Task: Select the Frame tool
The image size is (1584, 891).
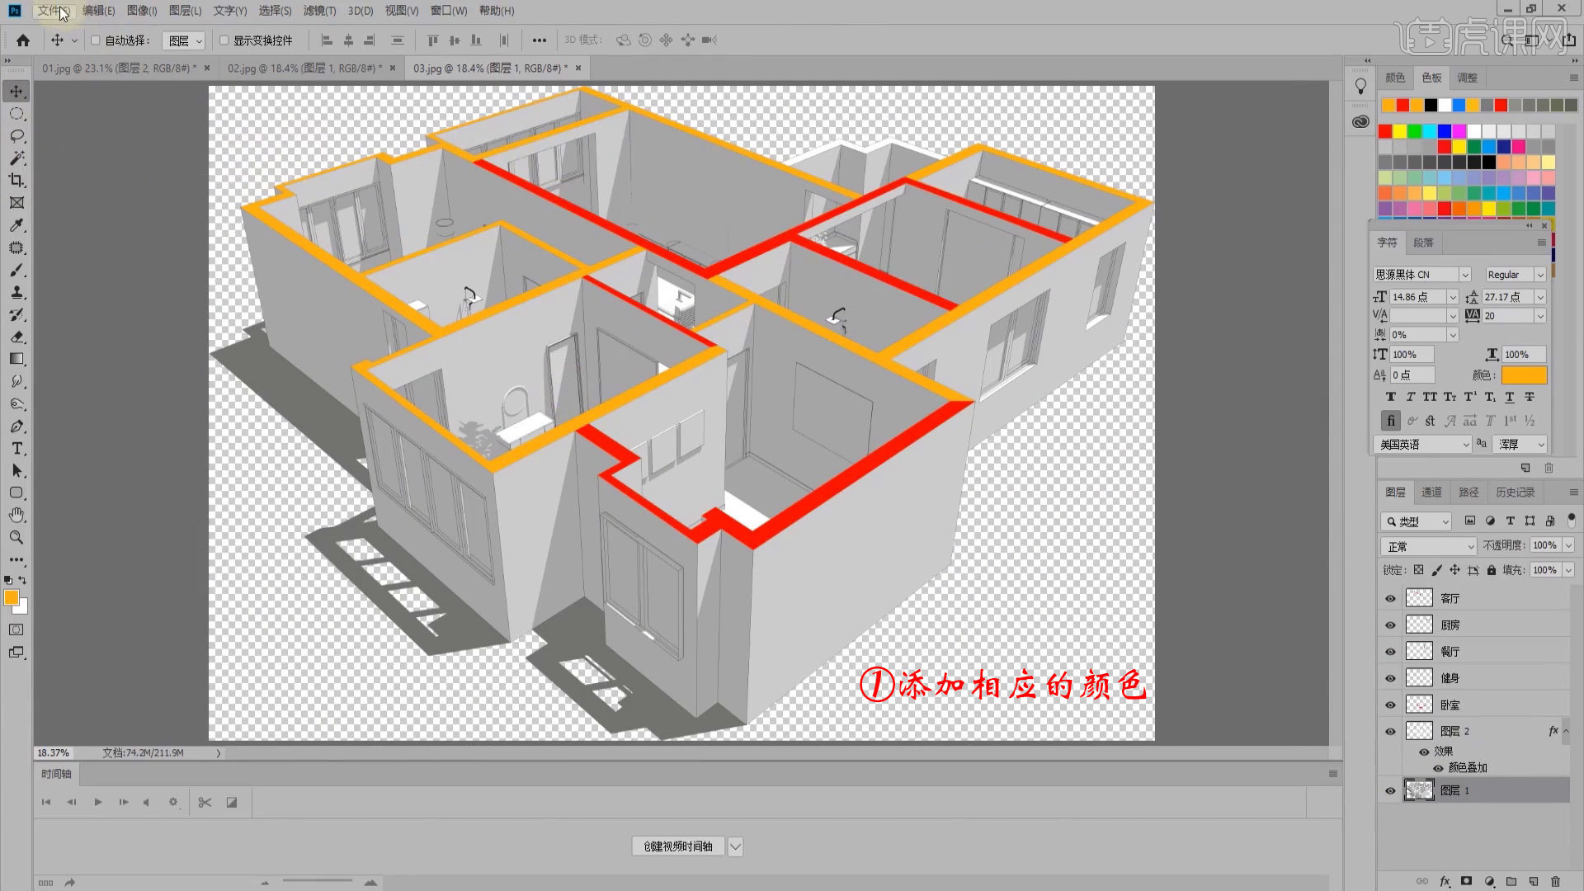Action: click(x=16, y=203)
